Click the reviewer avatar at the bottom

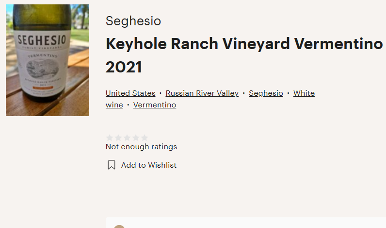click(119, 227)
